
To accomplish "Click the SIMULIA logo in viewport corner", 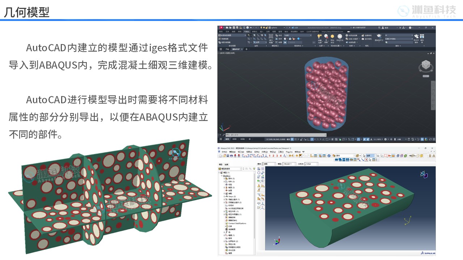I will (428, 252).
